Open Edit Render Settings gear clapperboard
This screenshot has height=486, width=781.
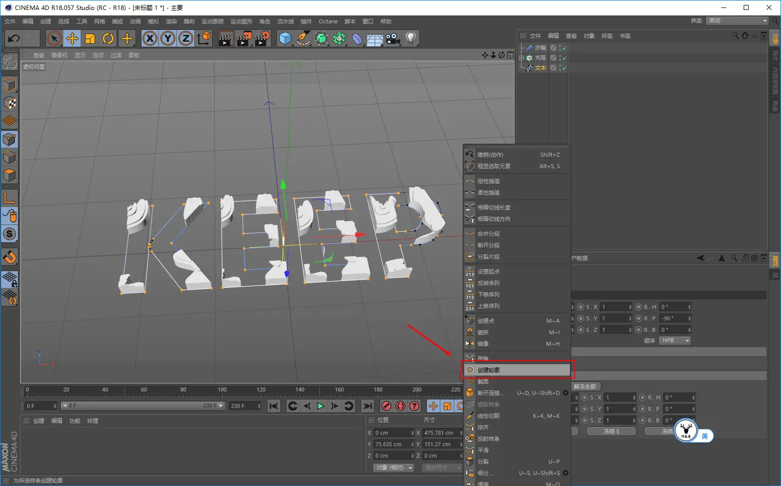coord(262,38)
